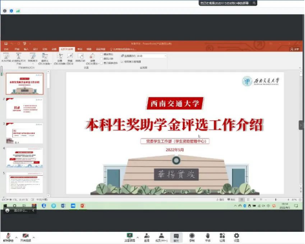Screen dimensions: 305x244
Task: Open the first ribbon tab File
Action: coord(6,49)
